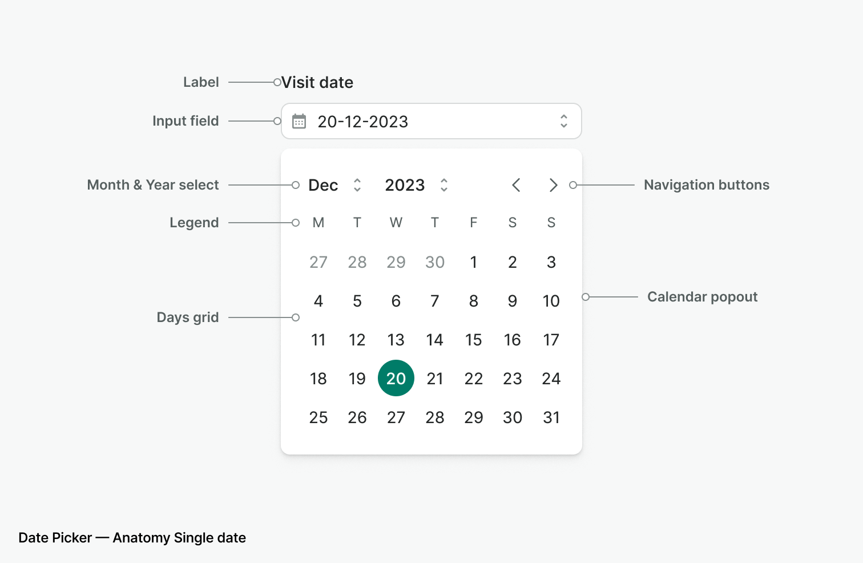Image resolution: width=863 pixels, height=563 pixels.
Task: Click the 20-12-2023 input field
Action: pos(400,121)
